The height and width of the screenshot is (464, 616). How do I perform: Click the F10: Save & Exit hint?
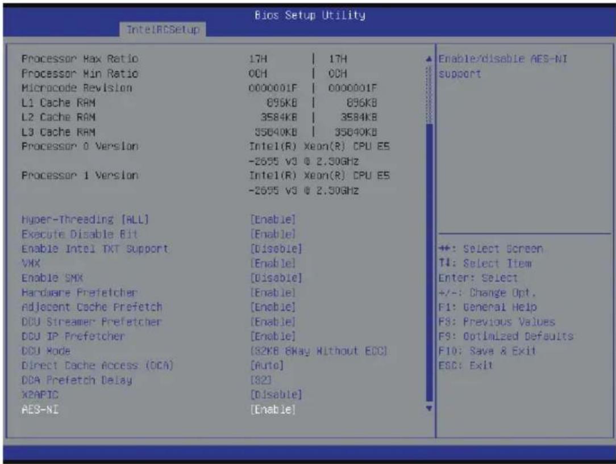pos(487,351)
